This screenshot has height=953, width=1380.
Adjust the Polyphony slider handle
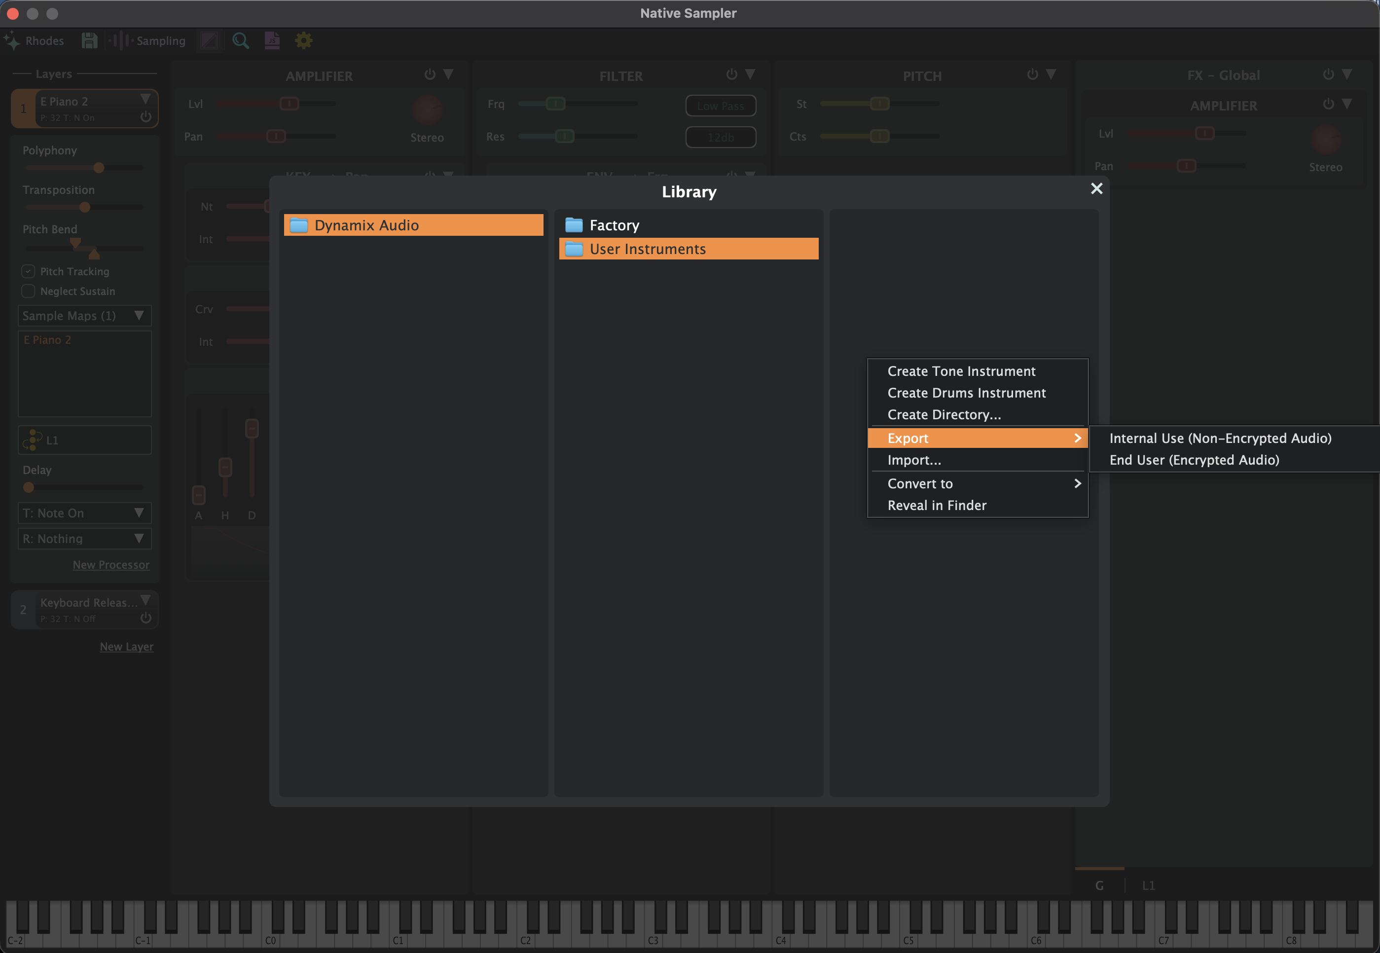[99, 168]
